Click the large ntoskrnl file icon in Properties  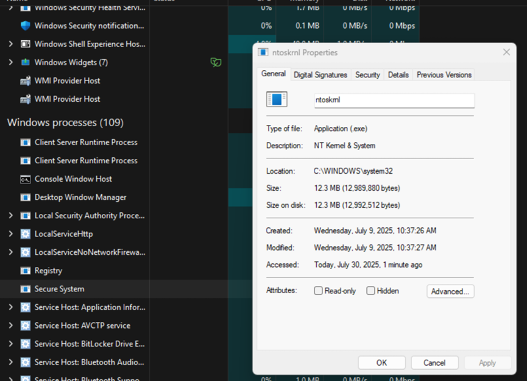(x=277, y=99)
